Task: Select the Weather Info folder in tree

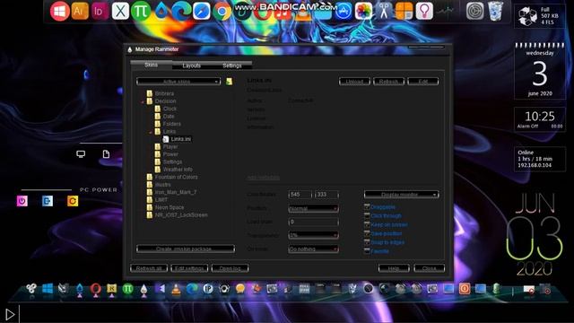Action: tap(178, 170)
